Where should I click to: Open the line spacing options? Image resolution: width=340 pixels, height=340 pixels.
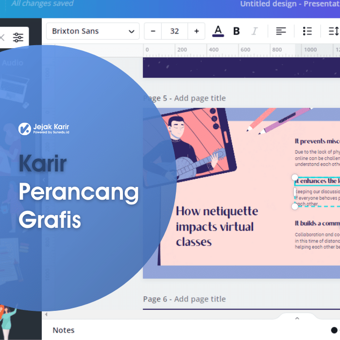[334, 31]
